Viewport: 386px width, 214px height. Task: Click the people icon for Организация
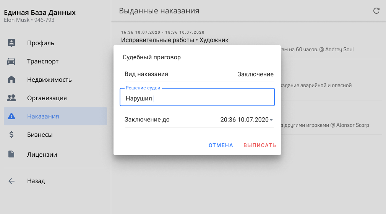tap(11, 98)
